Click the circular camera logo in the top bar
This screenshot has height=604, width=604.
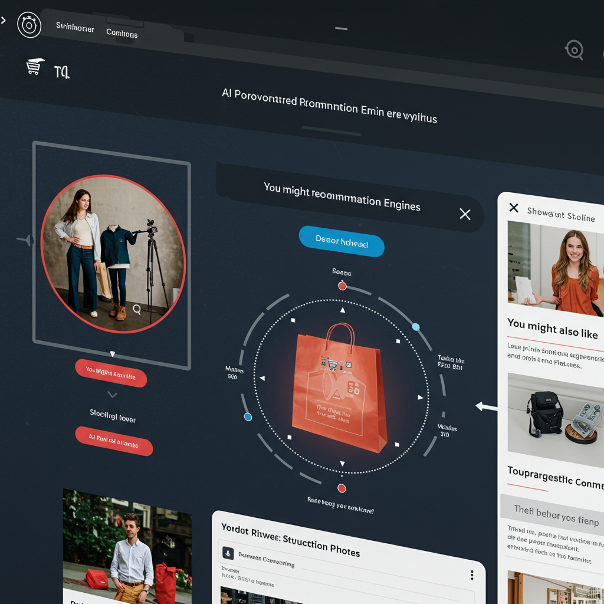click(x=29, y=25)
